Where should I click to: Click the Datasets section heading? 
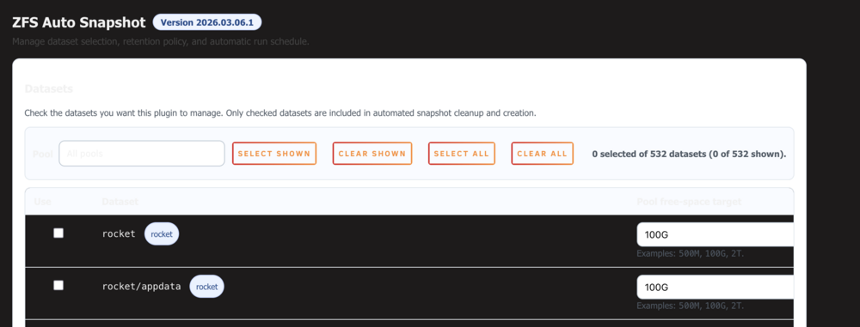point(49,88)
